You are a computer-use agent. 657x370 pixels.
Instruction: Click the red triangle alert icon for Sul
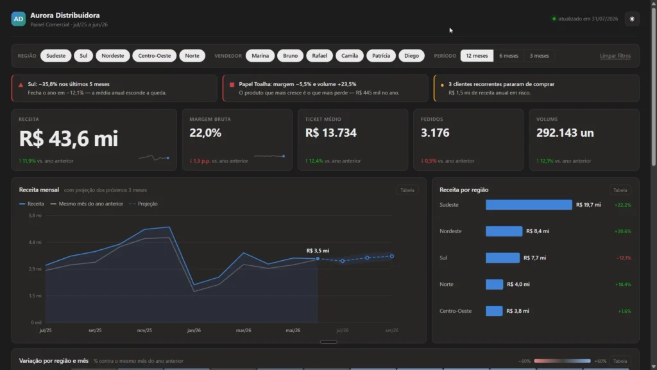pos(21,85)
